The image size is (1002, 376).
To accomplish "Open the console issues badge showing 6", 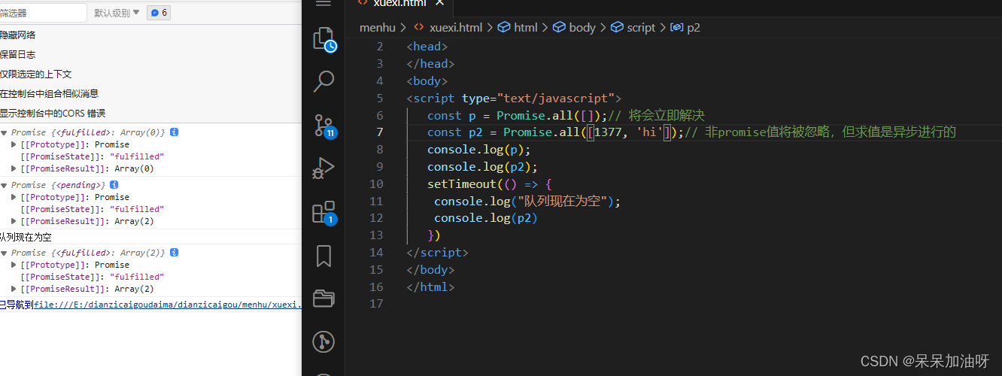I will (158, 13).
